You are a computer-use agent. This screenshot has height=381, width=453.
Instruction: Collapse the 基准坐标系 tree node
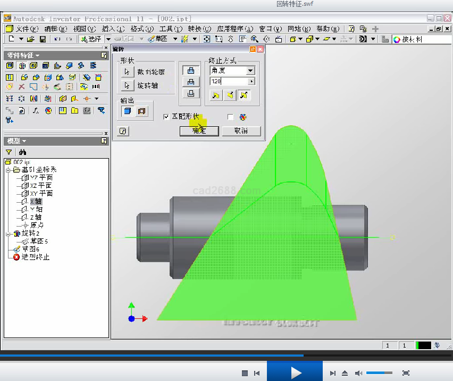coord(9,170)
